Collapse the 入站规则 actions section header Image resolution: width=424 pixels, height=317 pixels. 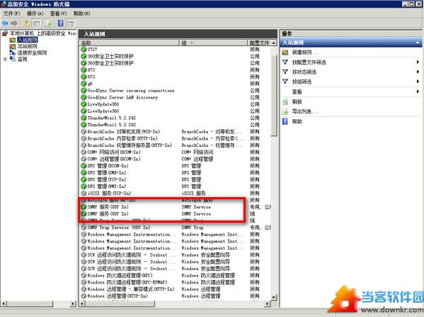418,43
